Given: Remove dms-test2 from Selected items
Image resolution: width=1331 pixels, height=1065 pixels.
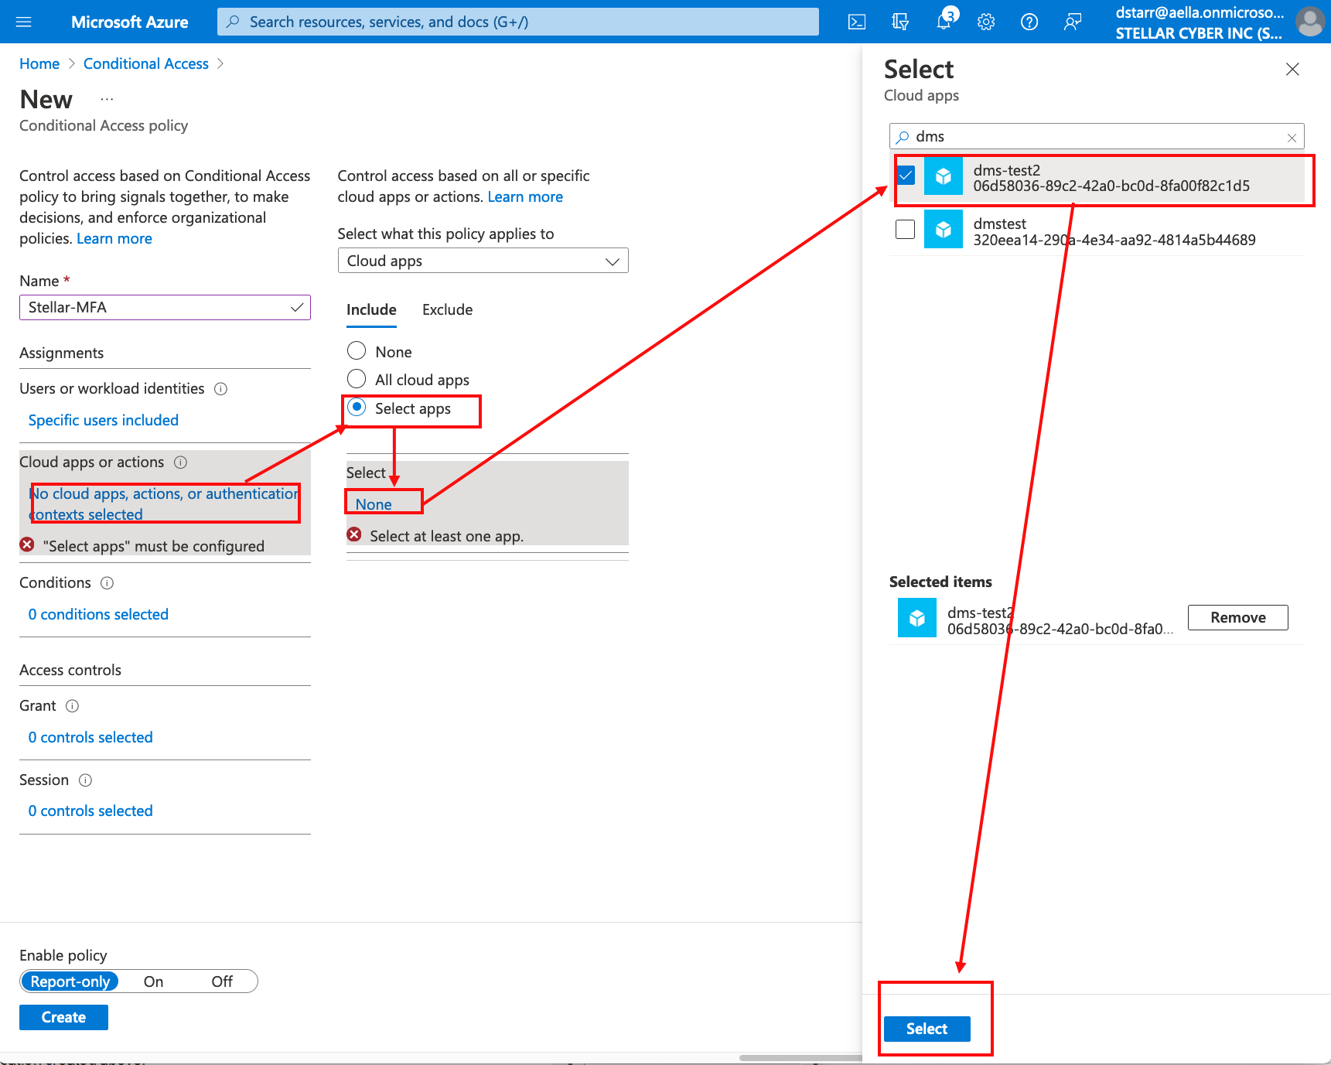Looking at the screenshot, I should click(x=1237, y=618).
